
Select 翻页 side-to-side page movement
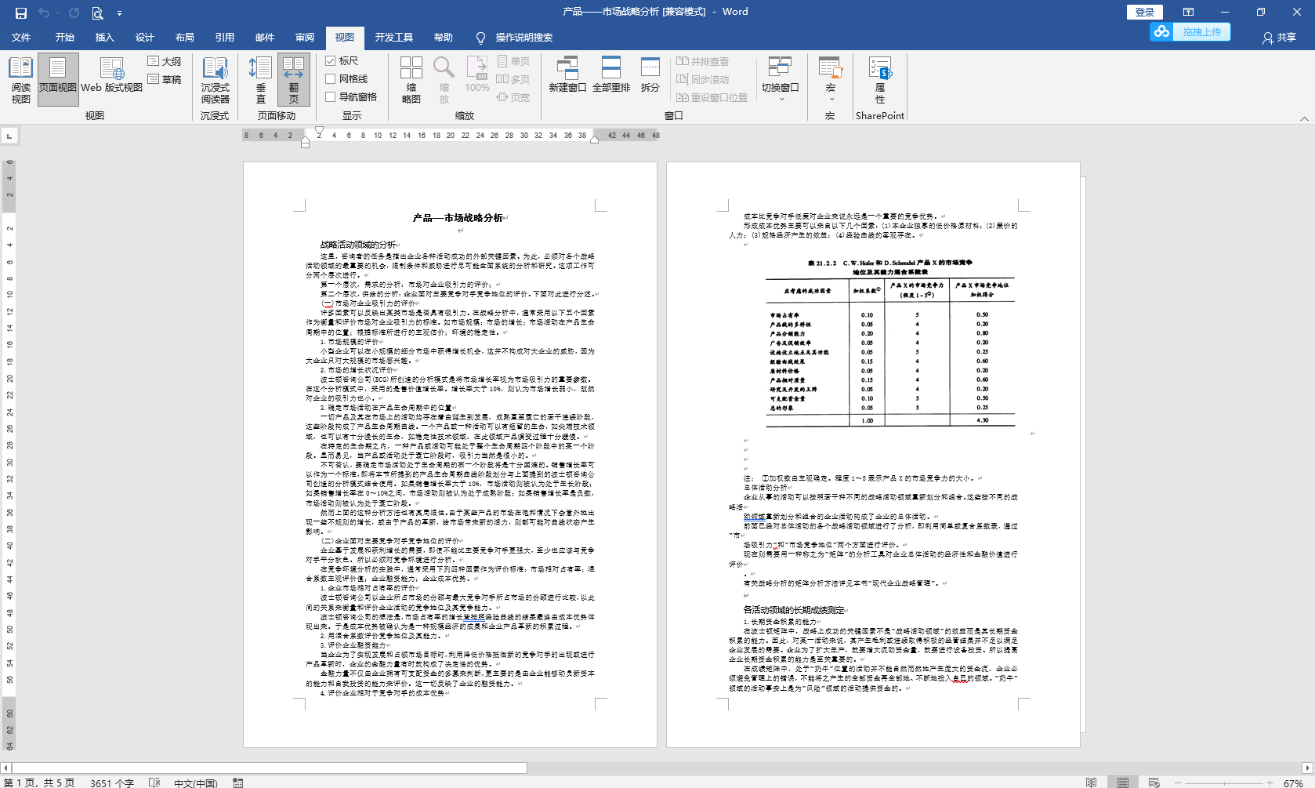click(x=294, y=79)
